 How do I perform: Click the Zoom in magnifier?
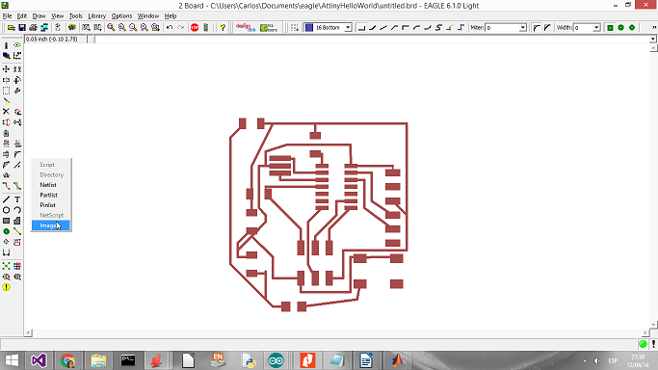coord(122,28)
